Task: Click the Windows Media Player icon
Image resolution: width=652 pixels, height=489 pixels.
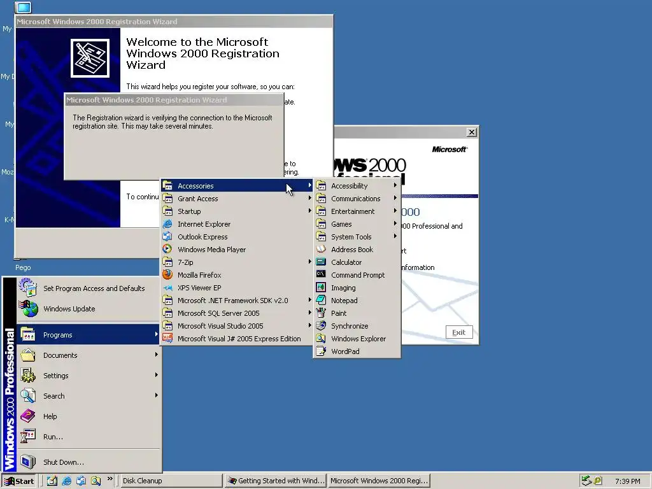Action: tap(167, 249)
